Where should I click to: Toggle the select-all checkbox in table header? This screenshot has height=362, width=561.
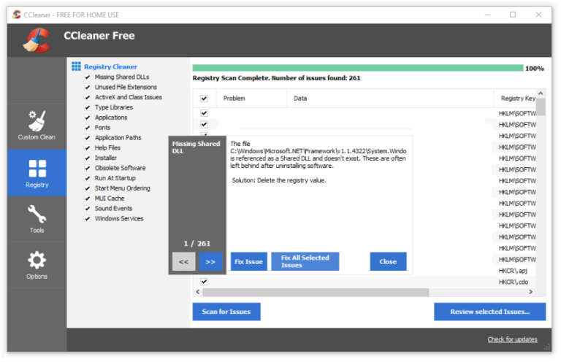204,99
